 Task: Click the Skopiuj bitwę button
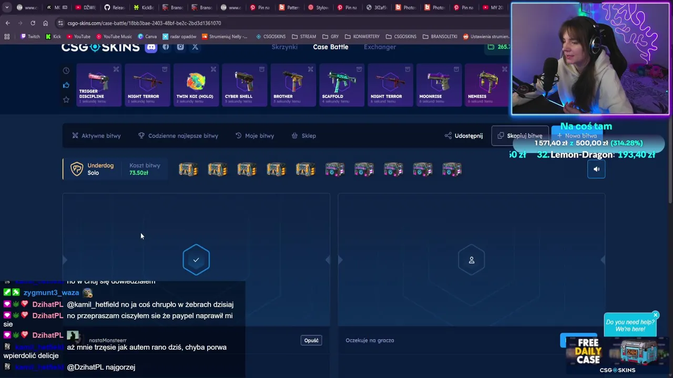click(519, 135)
